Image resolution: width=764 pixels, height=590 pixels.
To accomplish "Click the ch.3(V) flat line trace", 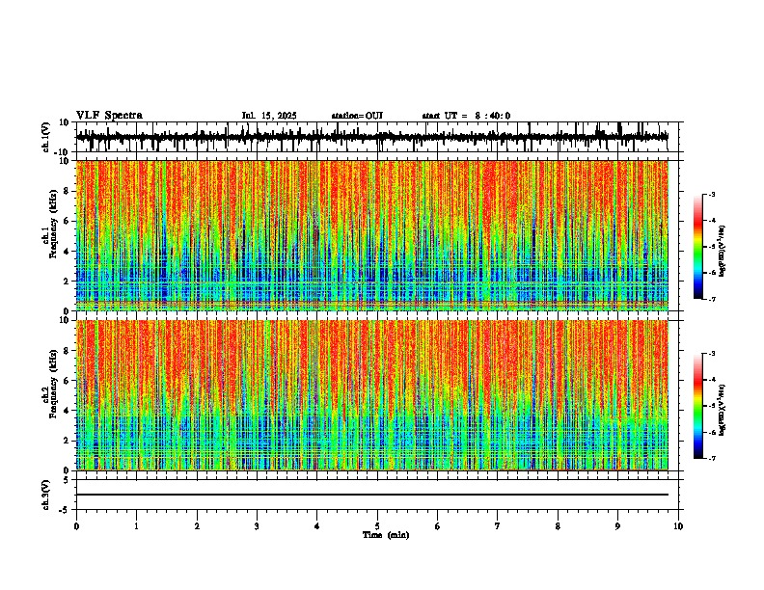I will click(372, 495).
